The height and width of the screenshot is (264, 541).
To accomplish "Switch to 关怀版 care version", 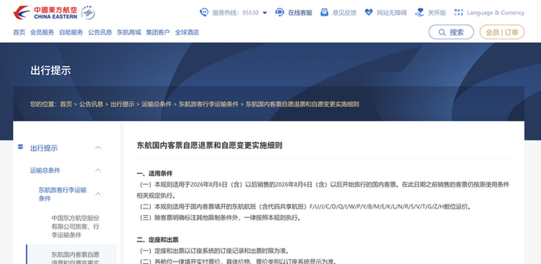I will tap(437, 13).
